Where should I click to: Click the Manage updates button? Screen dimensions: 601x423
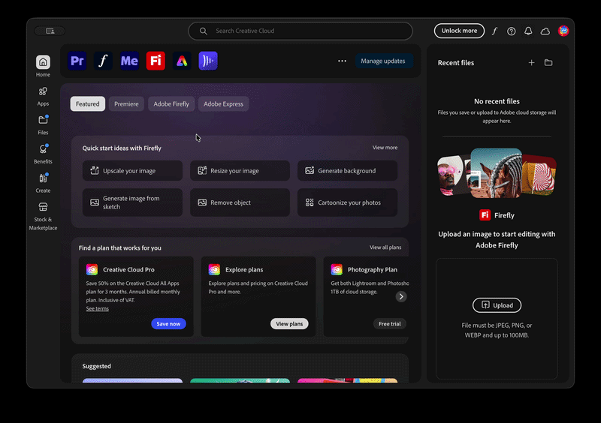tap(383, 61)
